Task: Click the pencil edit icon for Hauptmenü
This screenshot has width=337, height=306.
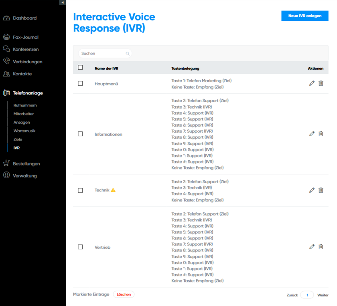Action: (x=312, y=83)
